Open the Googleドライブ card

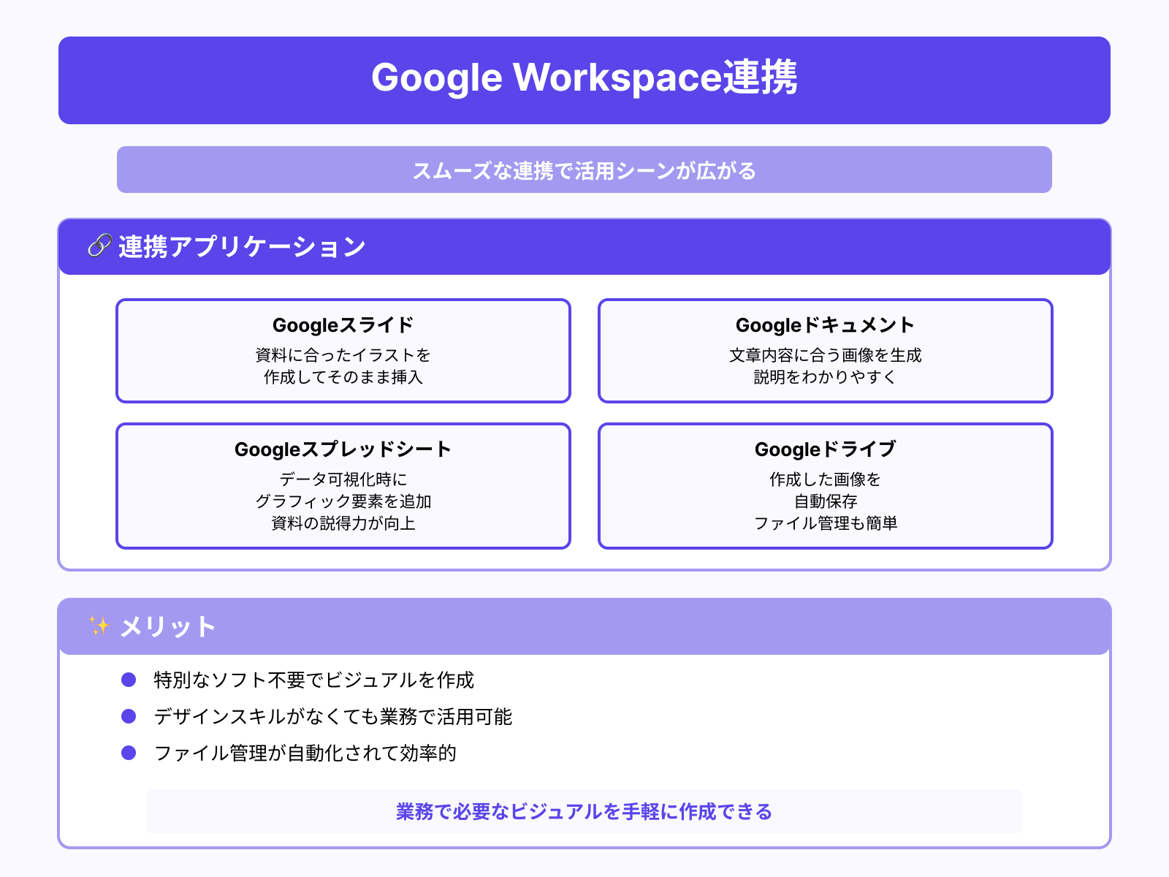point(825,485)
